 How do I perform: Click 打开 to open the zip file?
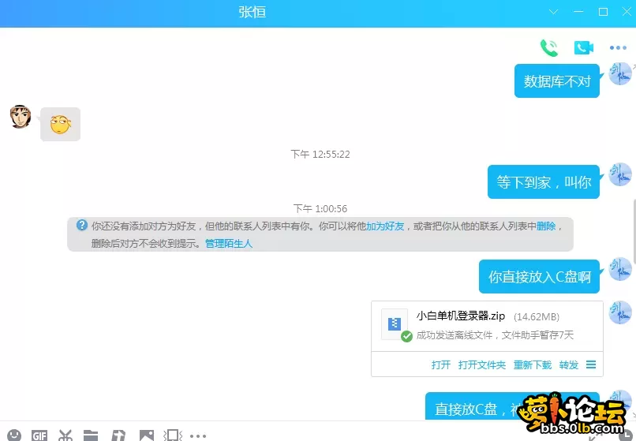[441, 364]
